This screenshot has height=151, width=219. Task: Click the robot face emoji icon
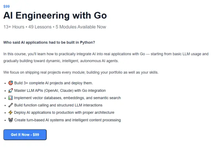[x=11, y=120]
